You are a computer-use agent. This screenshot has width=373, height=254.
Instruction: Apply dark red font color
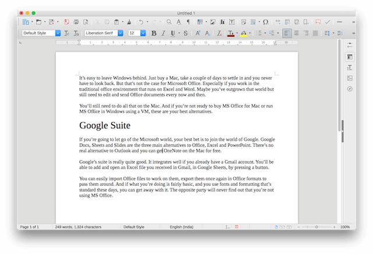[x=231, y=33]
